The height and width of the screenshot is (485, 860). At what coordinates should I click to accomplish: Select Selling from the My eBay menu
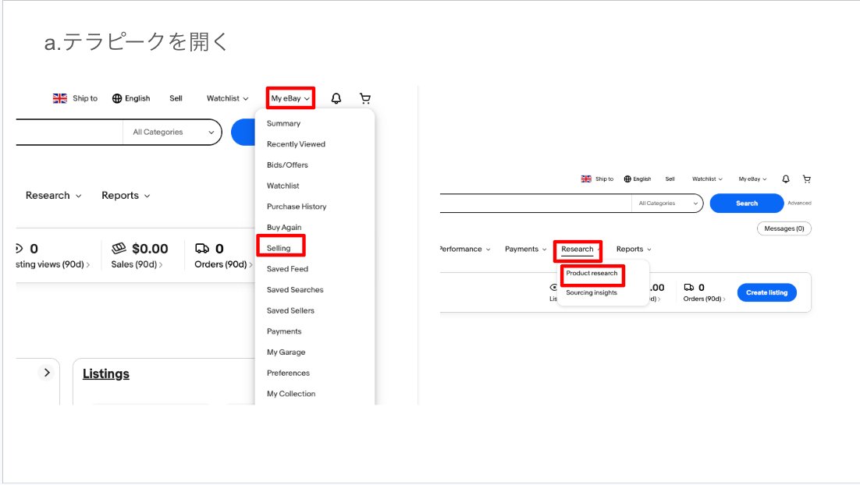pos(279,248)
